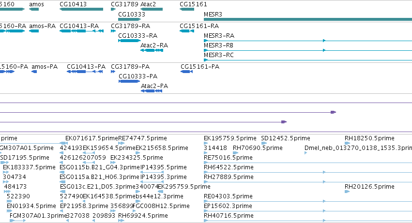
Task: Select the CG10413-PA CDS glyph
Action: (x=85, y=72)
